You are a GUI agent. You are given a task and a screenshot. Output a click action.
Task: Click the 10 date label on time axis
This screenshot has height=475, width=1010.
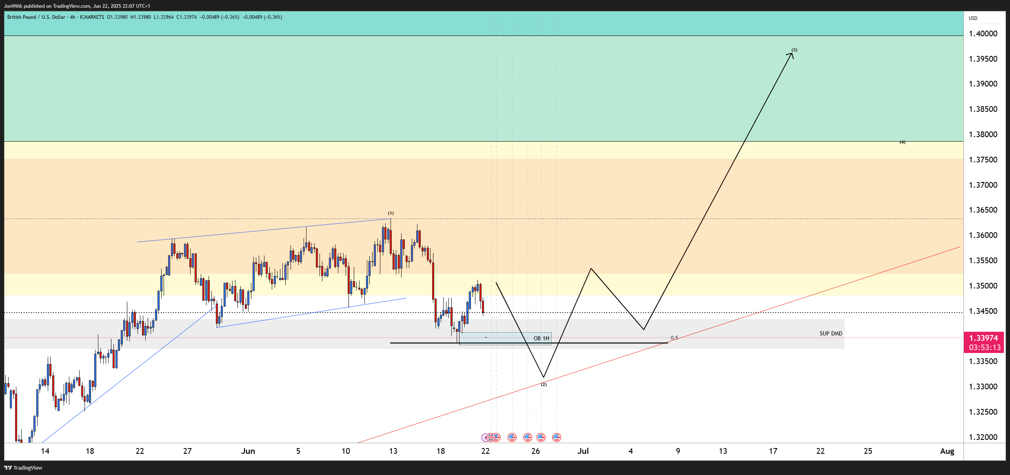click(x=346, y=451)
